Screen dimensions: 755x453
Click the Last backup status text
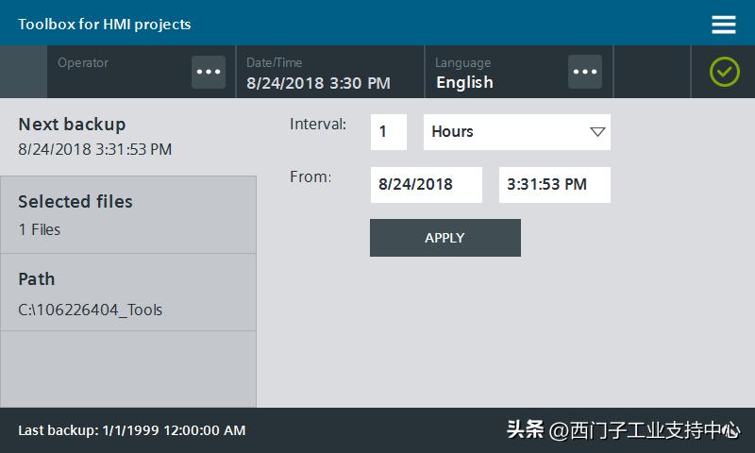point(132,430)
